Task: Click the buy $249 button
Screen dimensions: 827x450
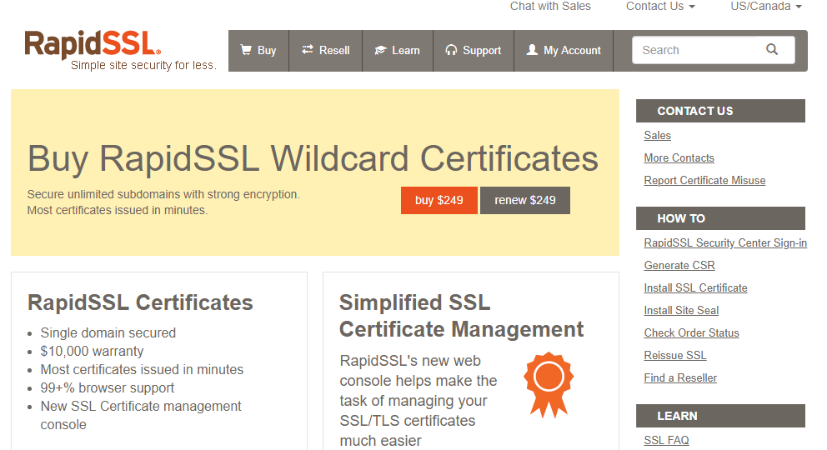Action: click(439, 200)
